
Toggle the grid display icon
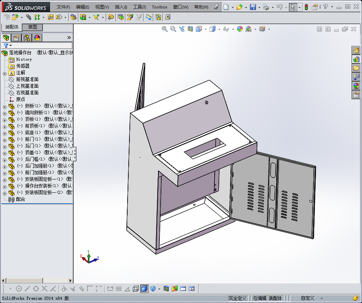pos(119,289)
